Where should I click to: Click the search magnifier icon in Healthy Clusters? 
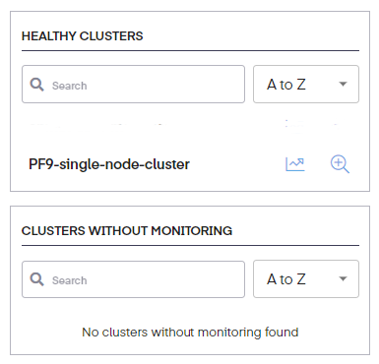click(x=36, y=85)
